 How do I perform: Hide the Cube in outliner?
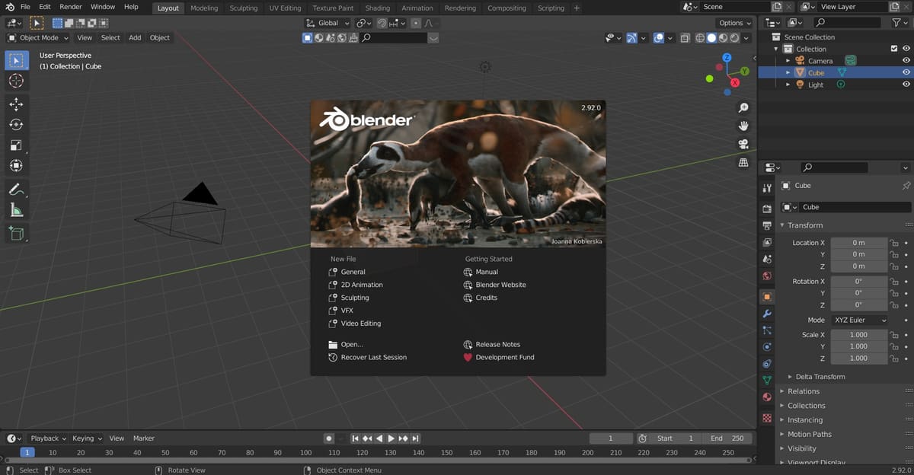(x=906, y=73)
